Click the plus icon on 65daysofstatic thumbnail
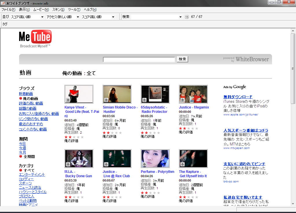This screenshot has width=296, height=213. tap(144, 100)
